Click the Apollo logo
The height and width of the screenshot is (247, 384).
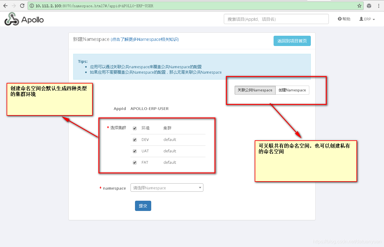point(24,19)
